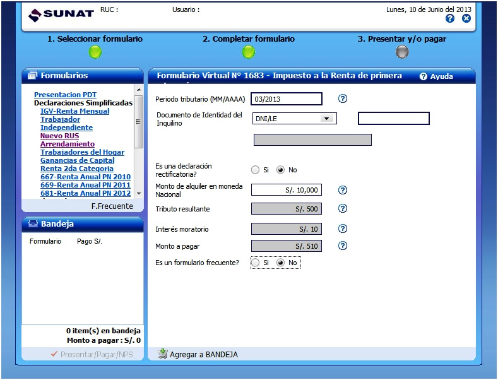This screenshot has width=498, height=380.
Task: Click the SUNAT logo
Action: click(x=61, y=14)
